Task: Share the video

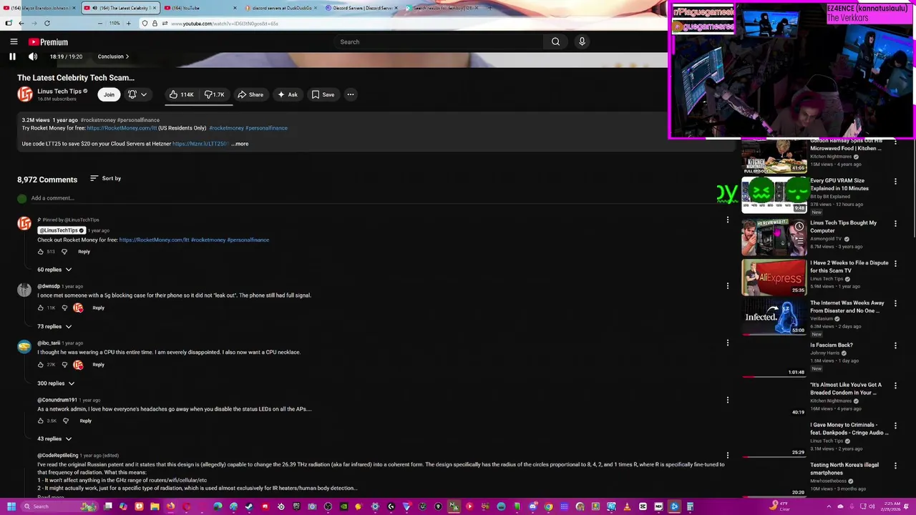Action: (250, 94)
